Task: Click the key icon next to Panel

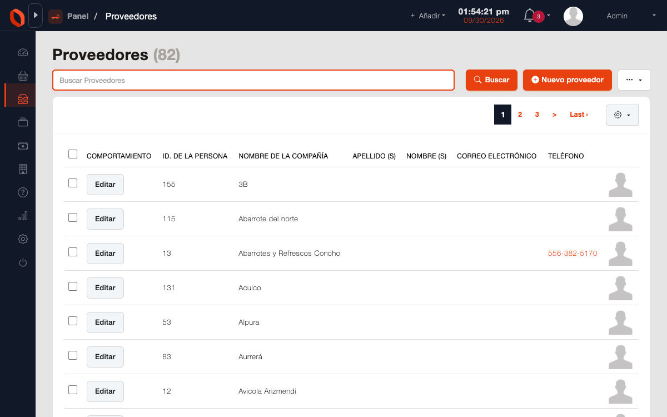Action: click(55, 17)
